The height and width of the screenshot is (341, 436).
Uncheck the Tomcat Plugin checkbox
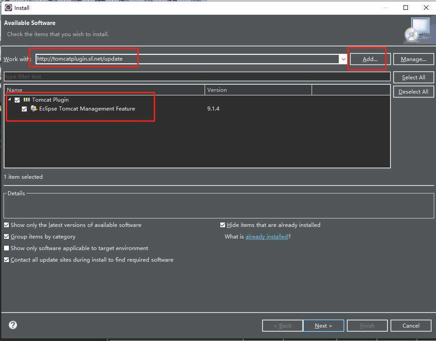click(x=17, y=100)
